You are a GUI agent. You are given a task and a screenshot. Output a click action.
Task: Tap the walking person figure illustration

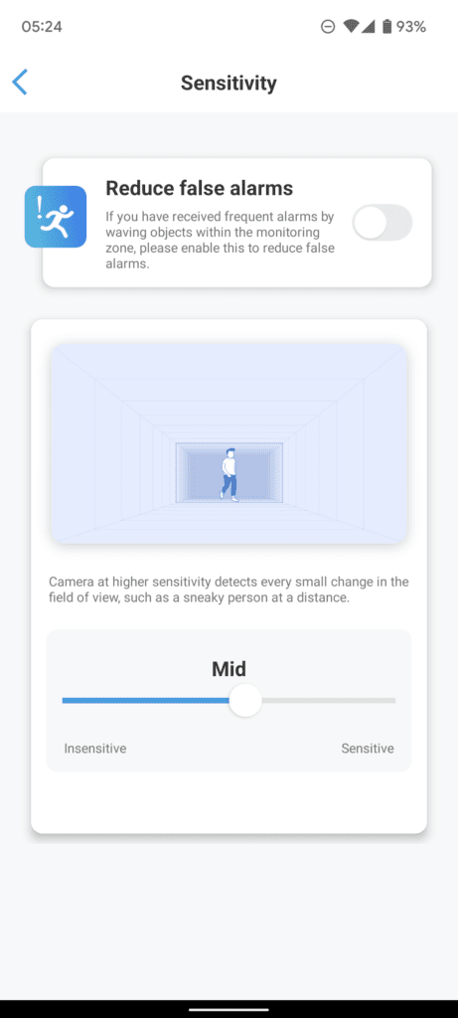click(x=229, y=474)
